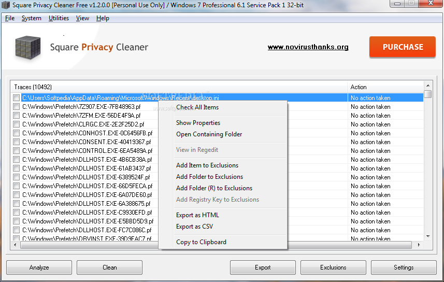
Task: Click the horizontal scrollbar left arrow
Action: point(16,245)
